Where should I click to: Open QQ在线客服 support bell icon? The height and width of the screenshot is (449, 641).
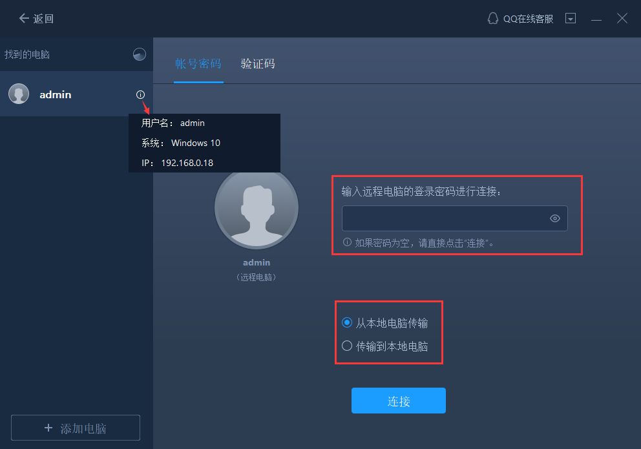coord(492,18)
